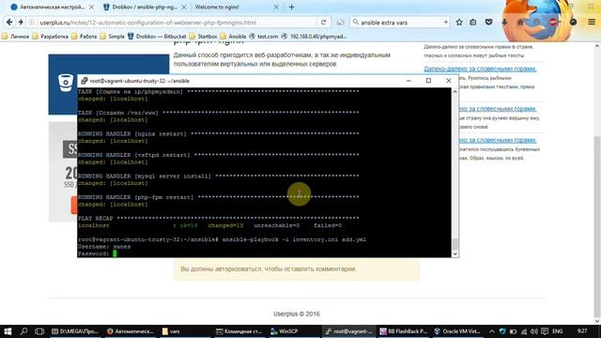Open the Windows Start menu

[8, 331]
